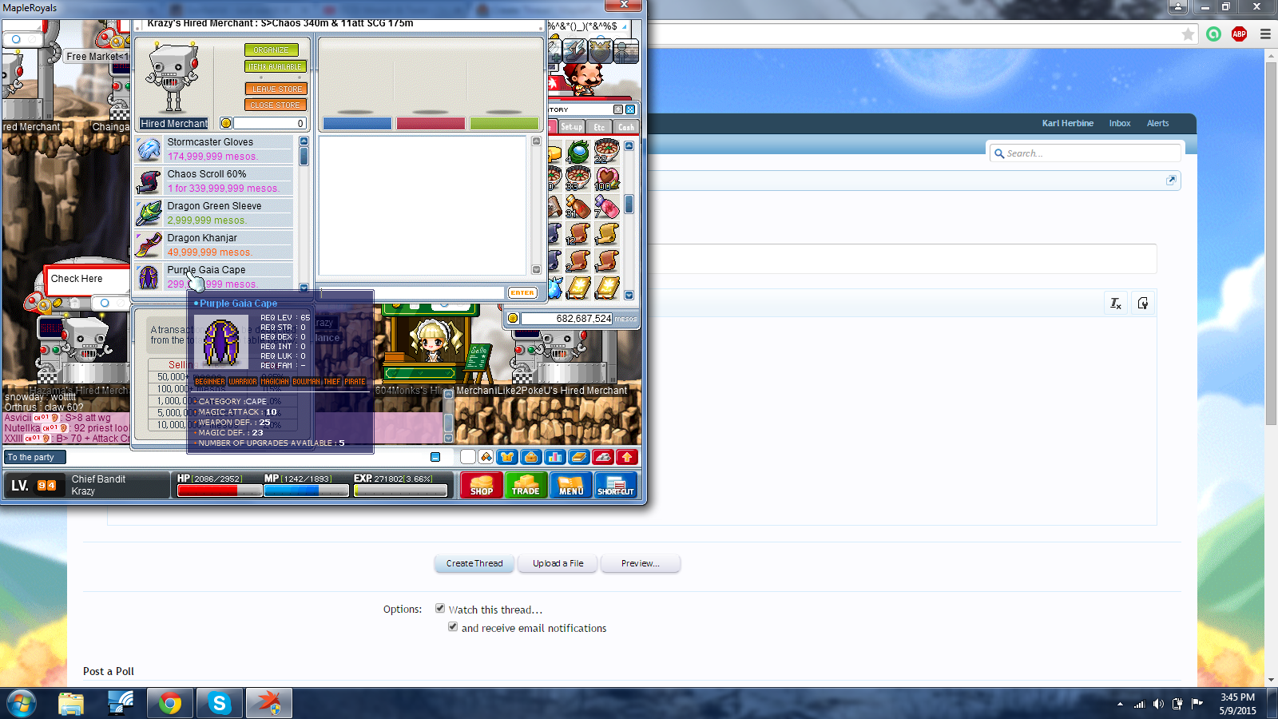This screenshot has width=1278, height=719.
Task: Select the brown scroll stack of 12
Action: click(x=578, y=234)
